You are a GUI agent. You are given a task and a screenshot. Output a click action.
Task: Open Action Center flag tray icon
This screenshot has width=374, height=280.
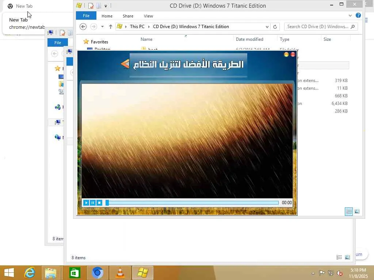[x=322, y=273]
